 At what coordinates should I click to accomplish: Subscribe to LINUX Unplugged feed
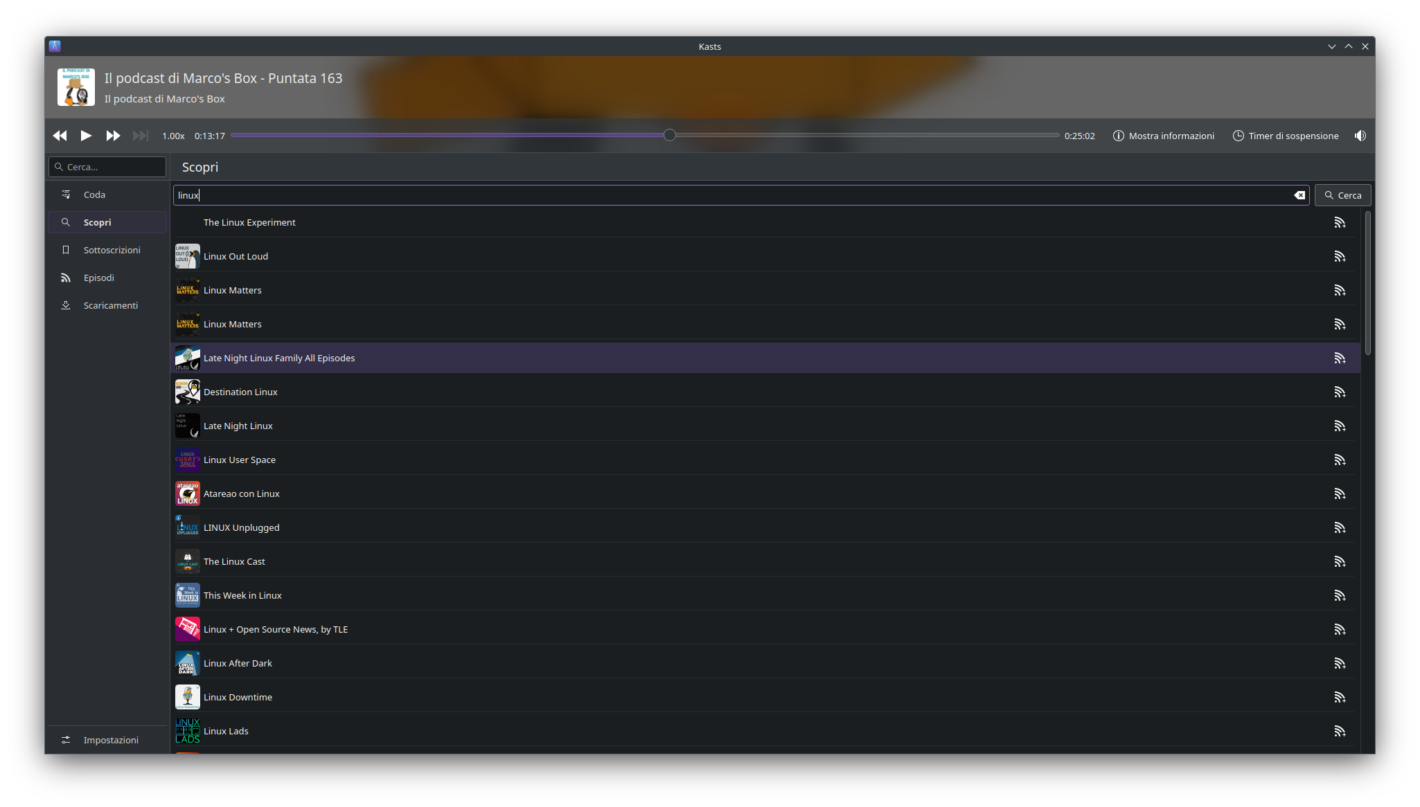(1340, 527)
